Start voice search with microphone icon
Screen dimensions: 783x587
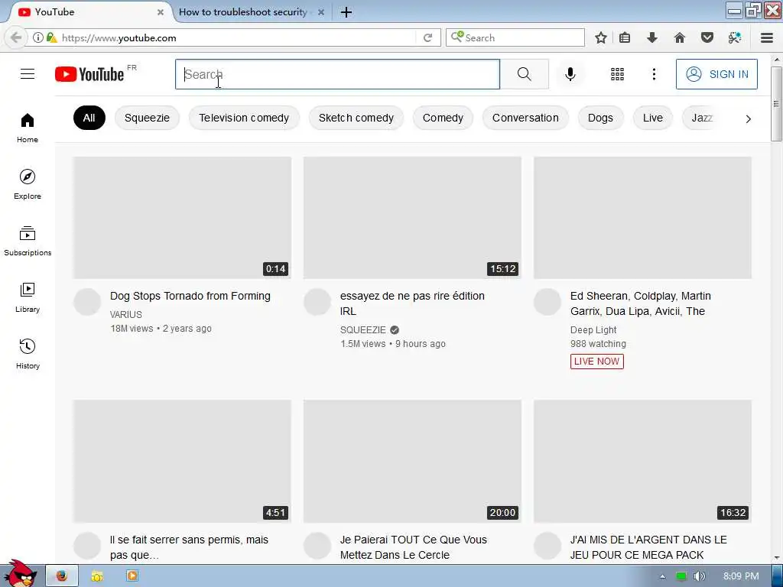570,74
